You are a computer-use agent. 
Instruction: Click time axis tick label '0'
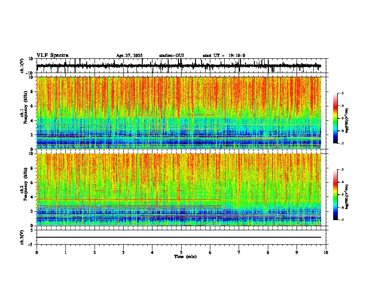point(37,252)
